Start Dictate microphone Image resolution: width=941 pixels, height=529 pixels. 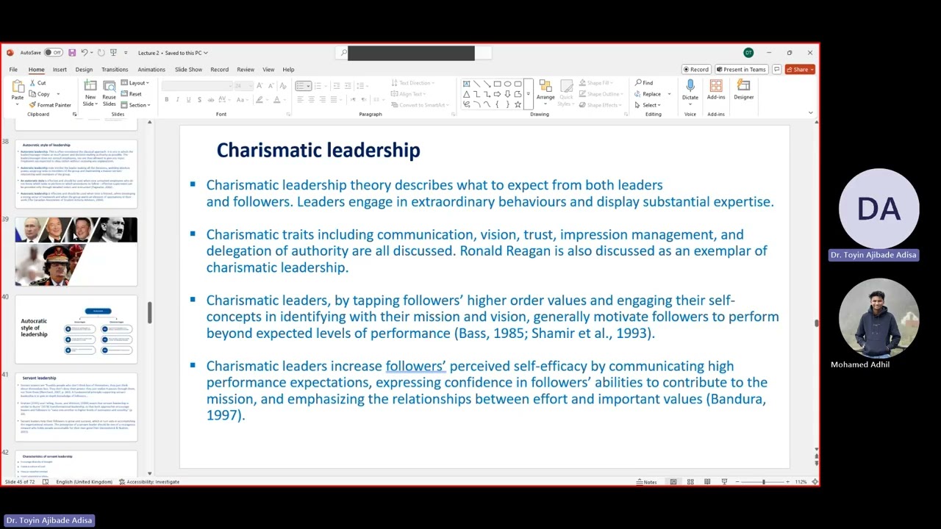click(690, 91)
